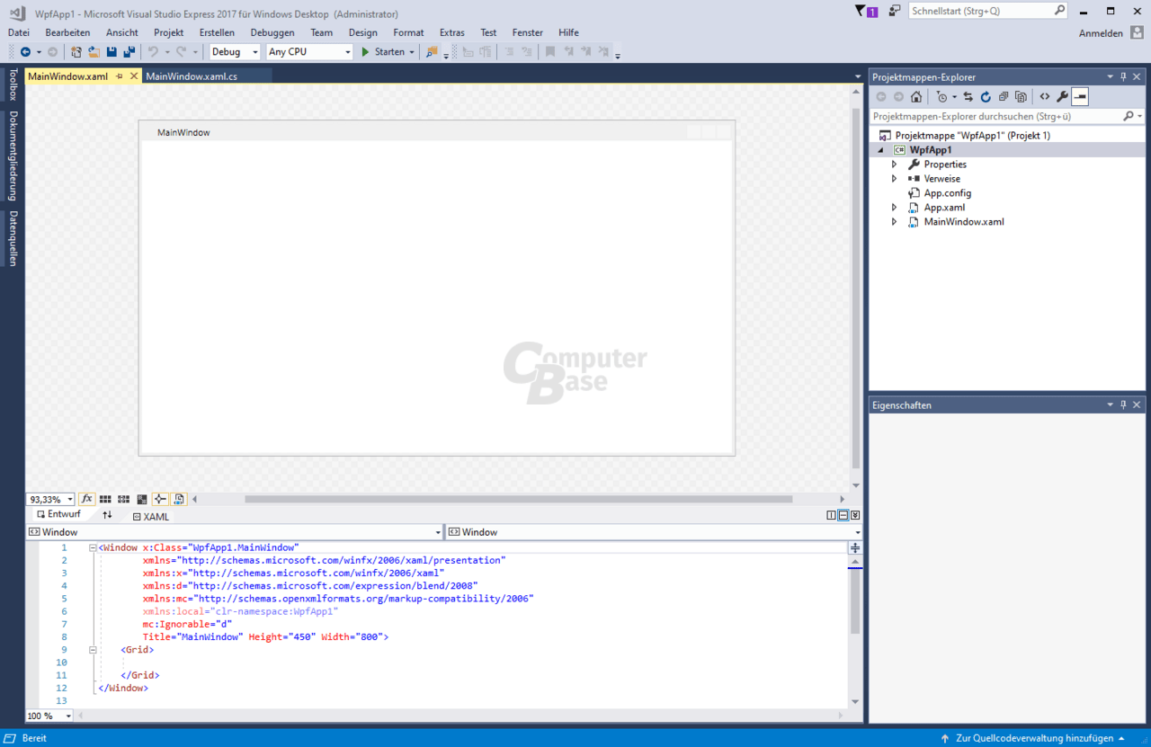Viewport: 1151px width, 747px height.
Task: Click Zur Quellcodeverwaltung hinzufügen
Action: tap(1032, 737)
